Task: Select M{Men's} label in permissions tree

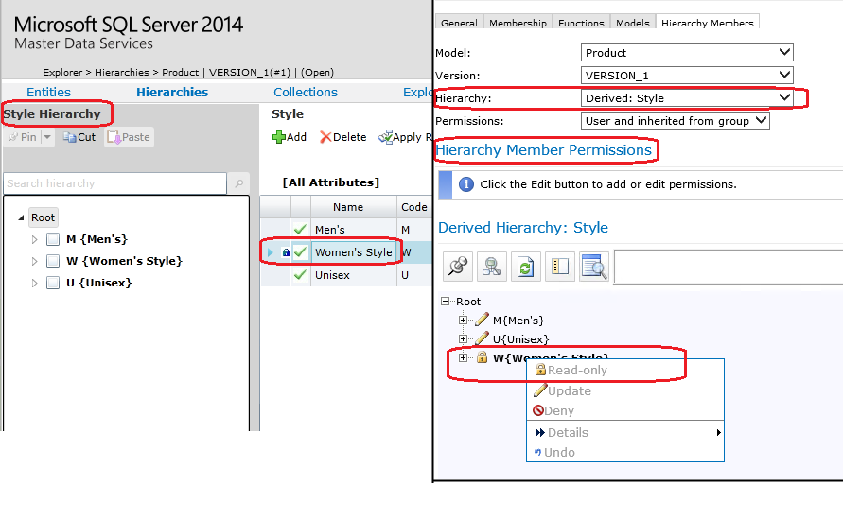Action: click(x=518, y=321)
